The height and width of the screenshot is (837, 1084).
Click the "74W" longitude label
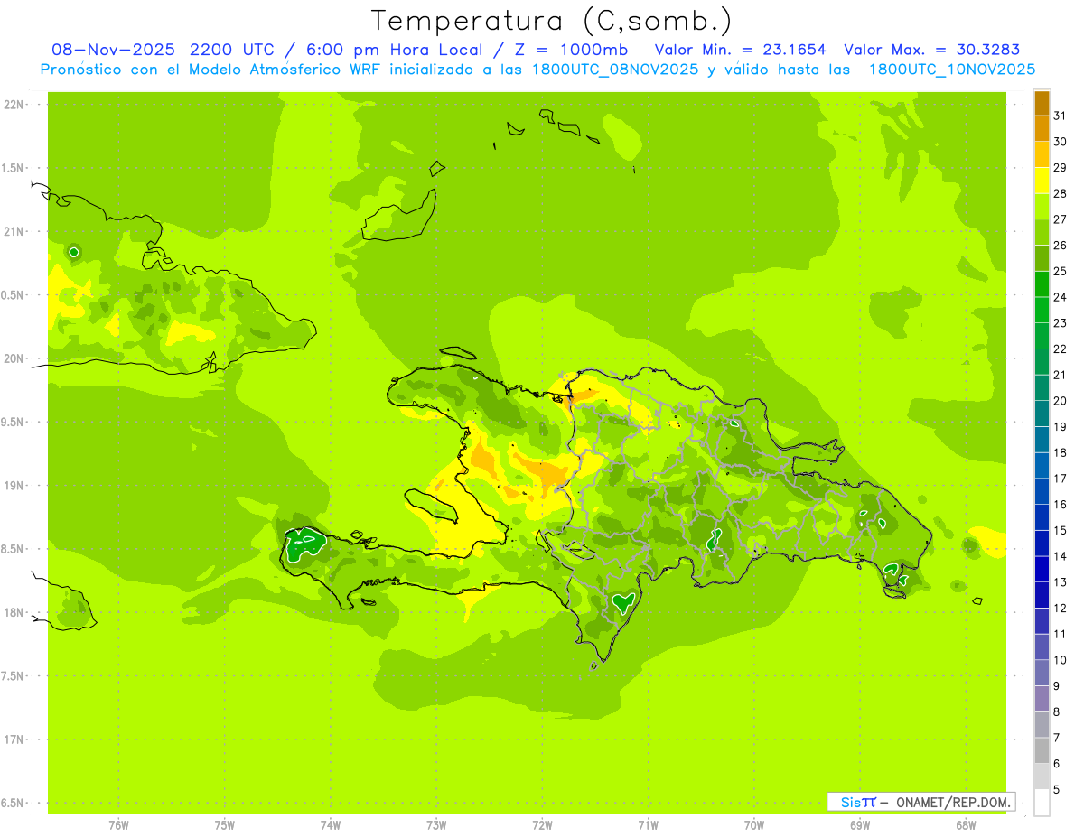(x=331, y=824)
